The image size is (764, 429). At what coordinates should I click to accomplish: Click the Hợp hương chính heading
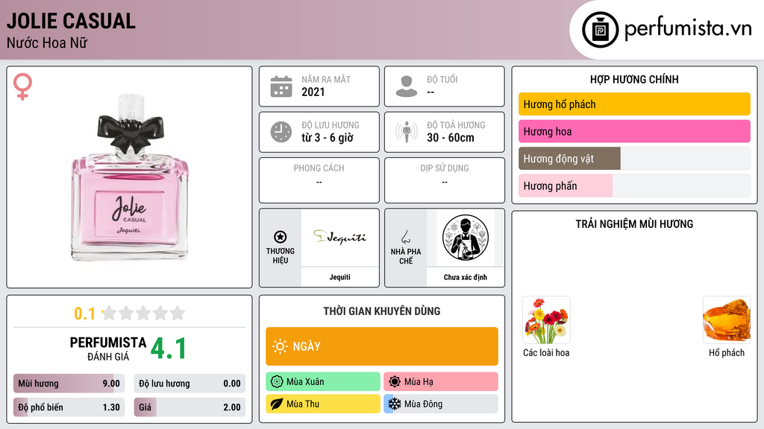coord(634,79)
